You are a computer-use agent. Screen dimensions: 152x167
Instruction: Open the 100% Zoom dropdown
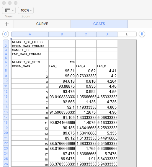(26, 10)
